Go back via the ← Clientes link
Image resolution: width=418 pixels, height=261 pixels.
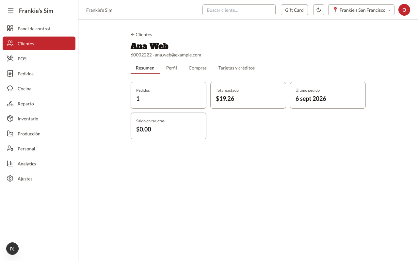click(x=141, y=35)
